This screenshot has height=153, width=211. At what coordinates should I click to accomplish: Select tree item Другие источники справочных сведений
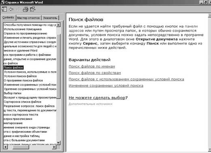[30, 42]
